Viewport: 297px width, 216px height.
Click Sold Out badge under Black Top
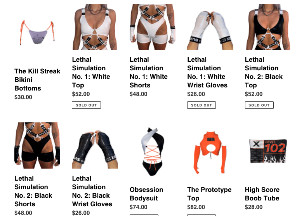tap(259, 105)
